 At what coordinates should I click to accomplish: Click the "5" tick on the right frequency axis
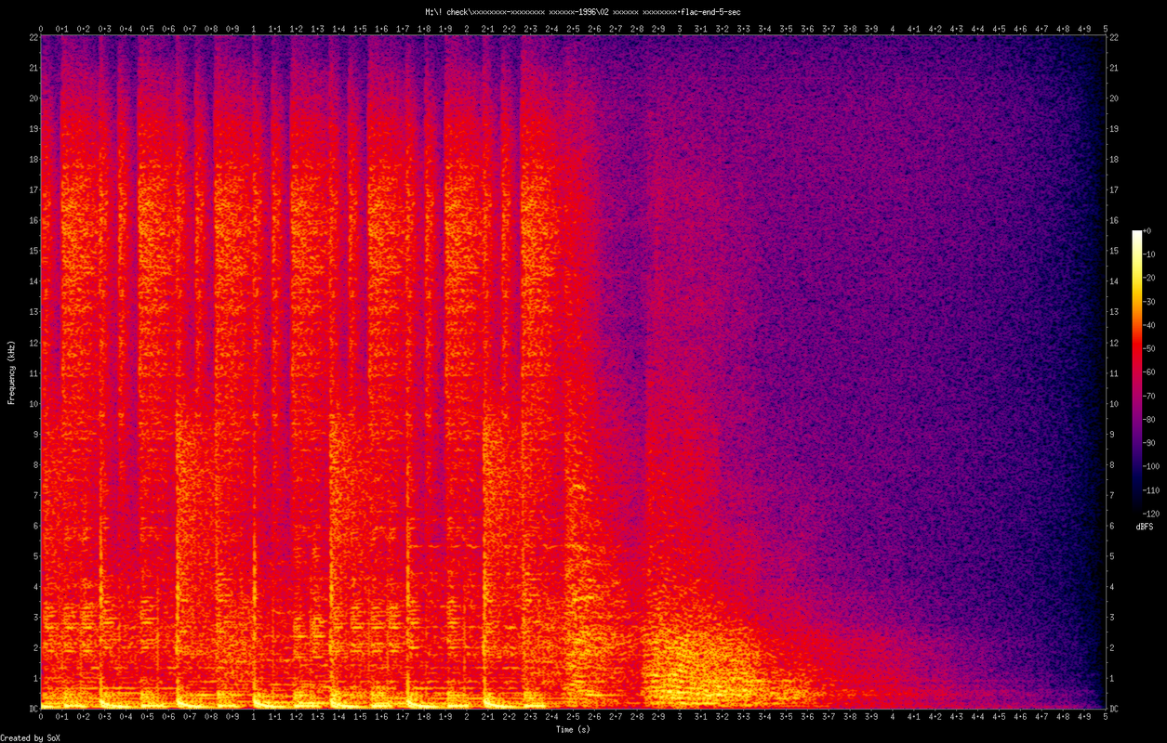[x=1113, y=556]
